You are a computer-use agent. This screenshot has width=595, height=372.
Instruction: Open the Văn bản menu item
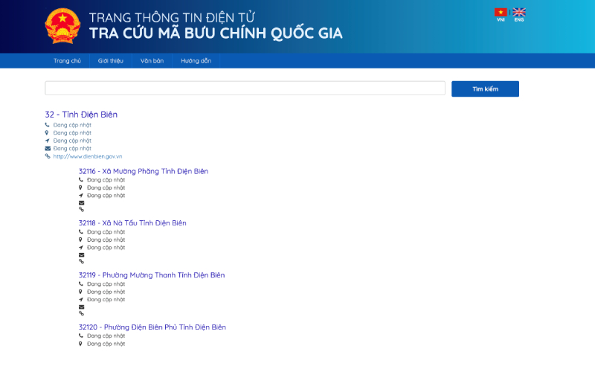[x=152, y=61]
